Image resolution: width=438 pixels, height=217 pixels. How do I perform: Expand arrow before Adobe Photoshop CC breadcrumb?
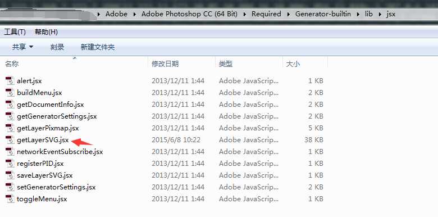(x=135, y=14)
